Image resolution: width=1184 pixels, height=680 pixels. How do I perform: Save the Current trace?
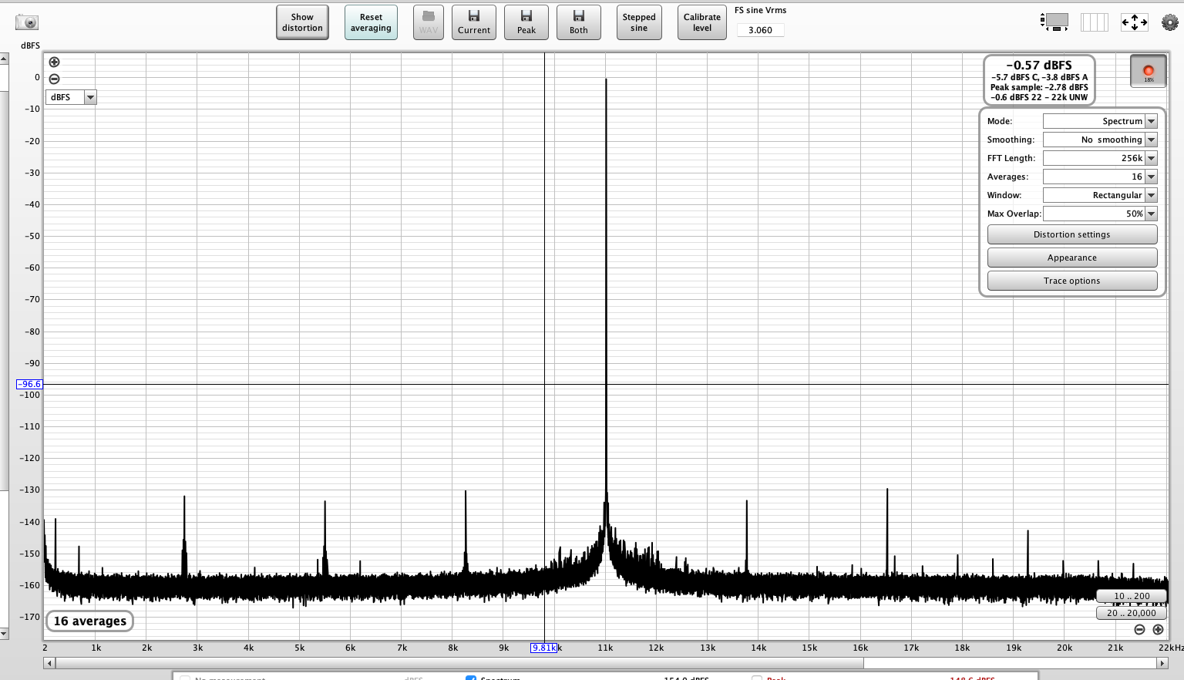pyautogui.click(x=474, y=22)
